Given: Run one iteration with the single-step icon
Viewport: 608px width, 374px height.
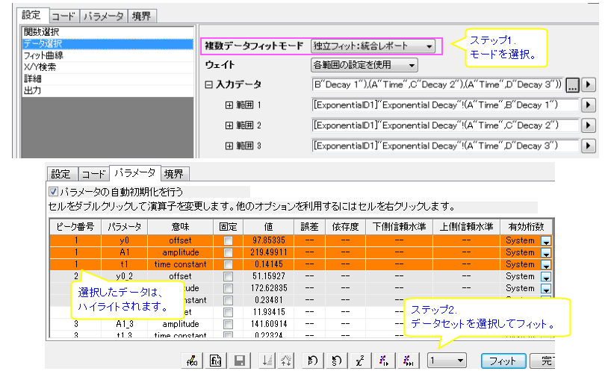Looking at the screenshot, I should (384, 361).
